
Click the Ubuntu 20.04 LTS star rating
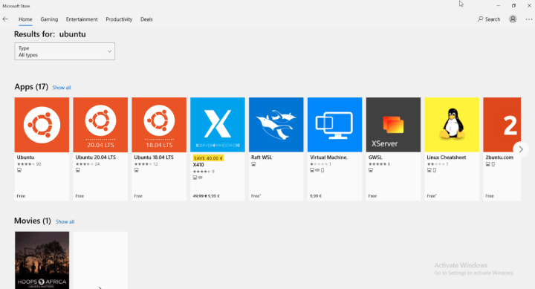point(85,164)
